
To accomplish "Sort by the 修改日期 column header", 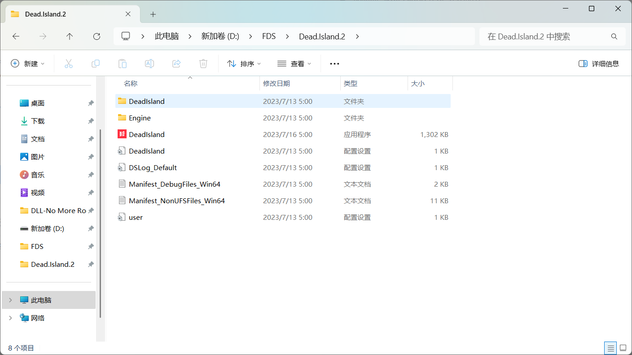I will [276, 83].
